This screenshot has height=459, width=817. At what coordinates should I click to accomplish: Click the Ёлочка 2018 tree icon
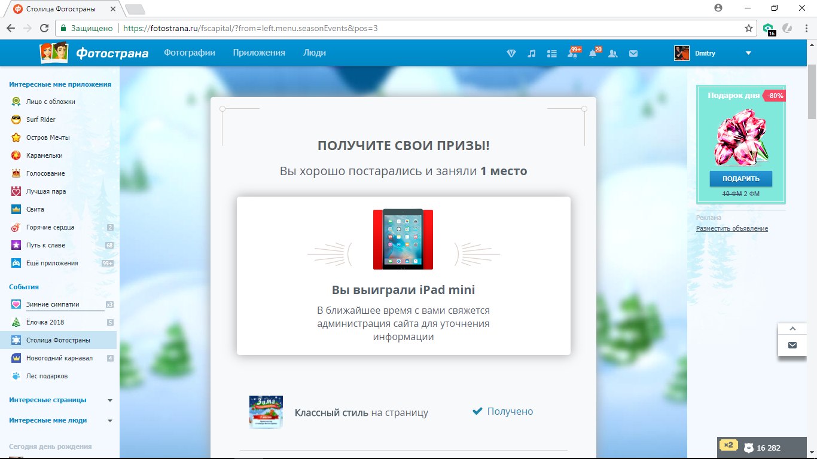(16, 323)
